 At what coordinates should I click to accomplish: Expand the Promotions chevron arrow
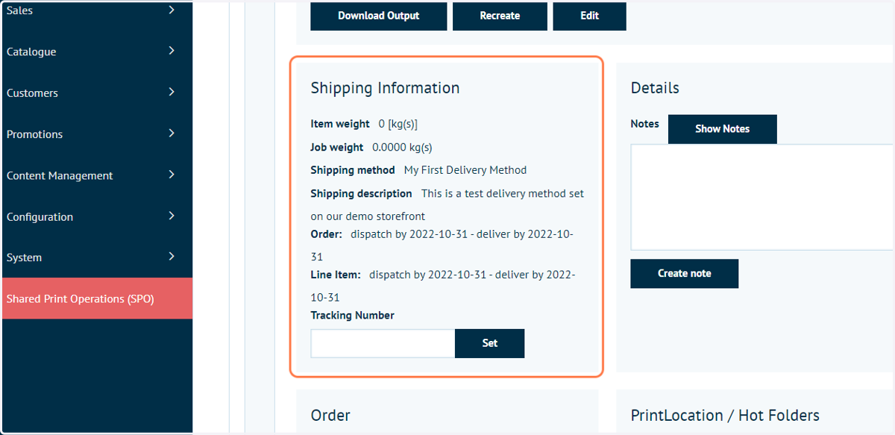(x=172, y=133)
